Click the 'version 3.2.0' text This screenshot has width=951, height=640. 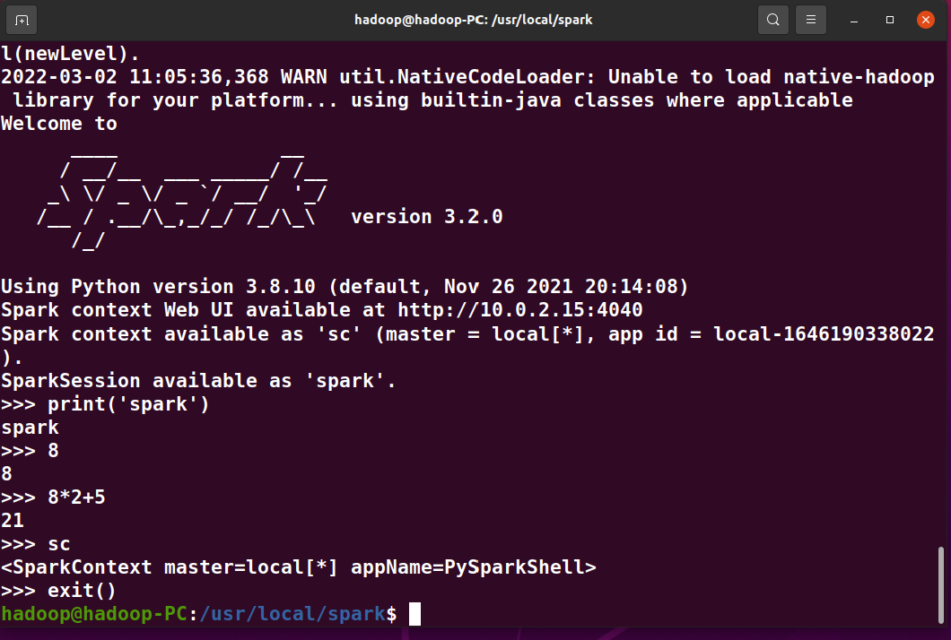click(427, 216)
